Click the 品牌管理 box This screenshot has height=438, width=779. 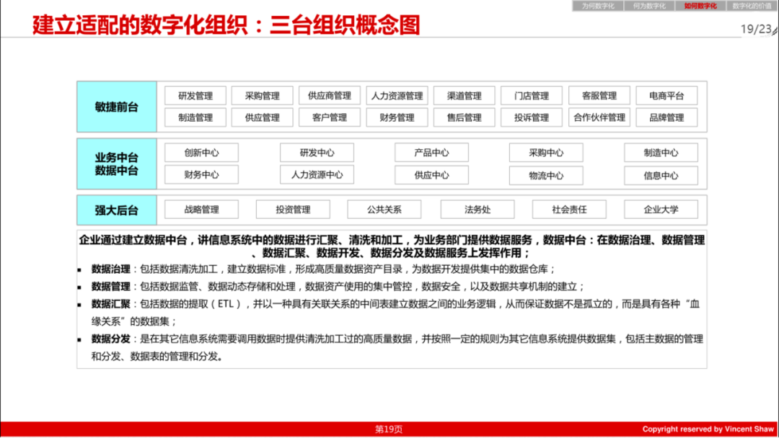click(x=666, y=117)
